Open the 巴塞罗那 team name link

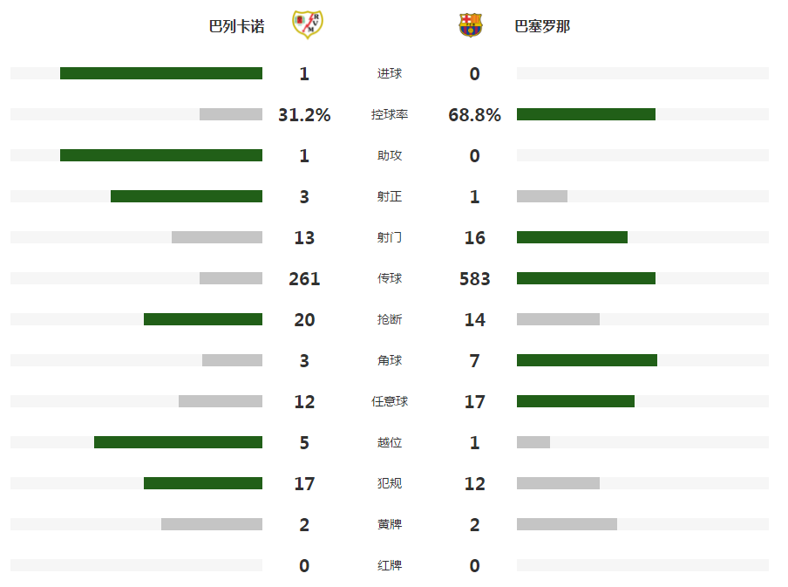point(542,26)
